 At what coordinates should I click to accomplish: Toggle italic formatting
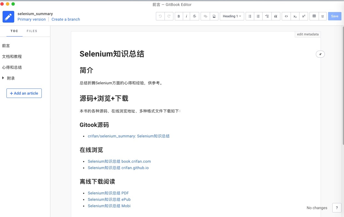(186, 16)
